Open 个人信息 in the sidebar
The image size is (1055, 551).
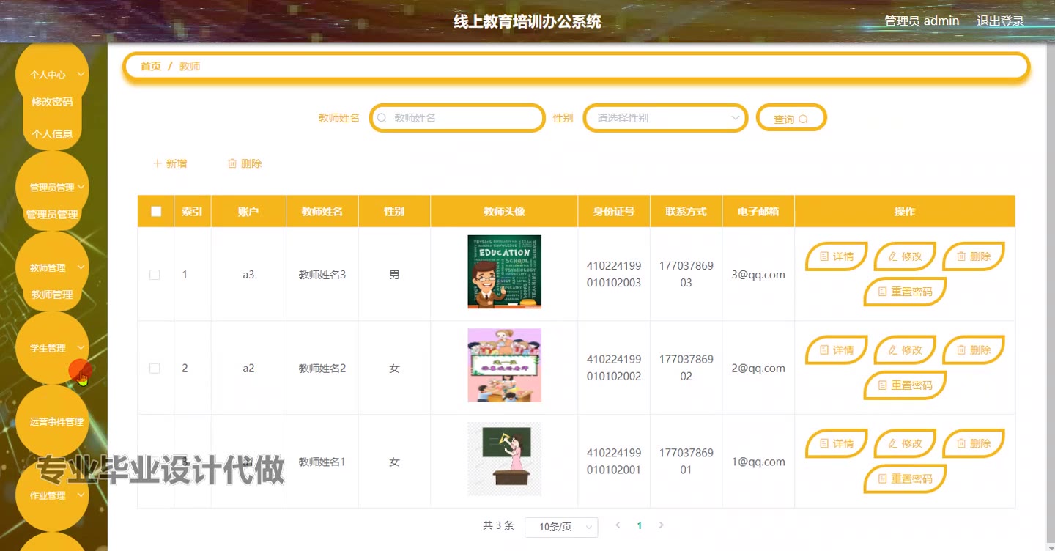pyautogui.click(x=52, y=134)
